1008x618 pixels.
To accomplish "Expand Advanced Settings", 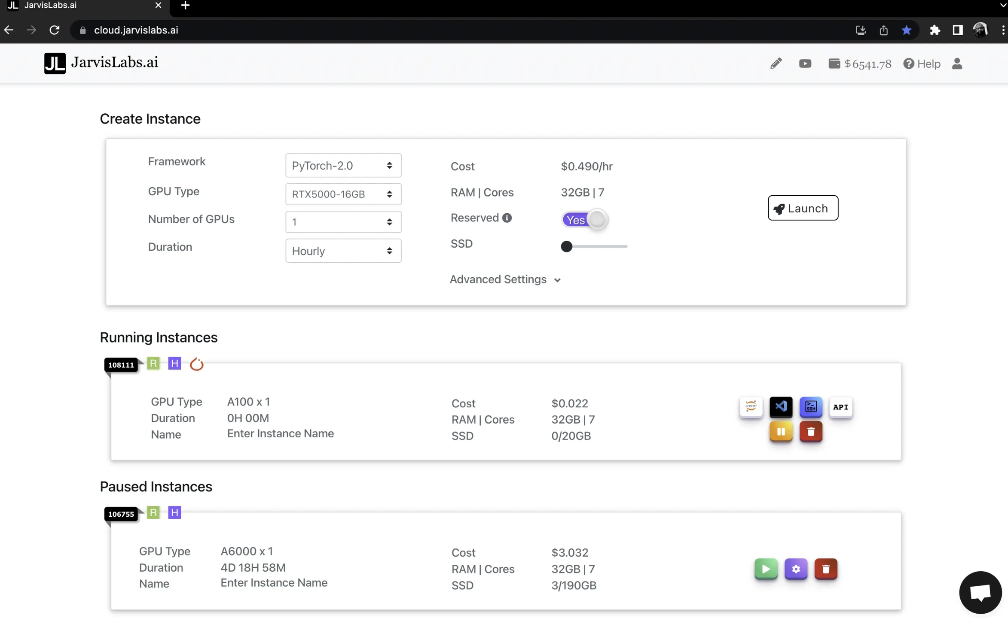I will pyautogui.click(x=505, y=279).
